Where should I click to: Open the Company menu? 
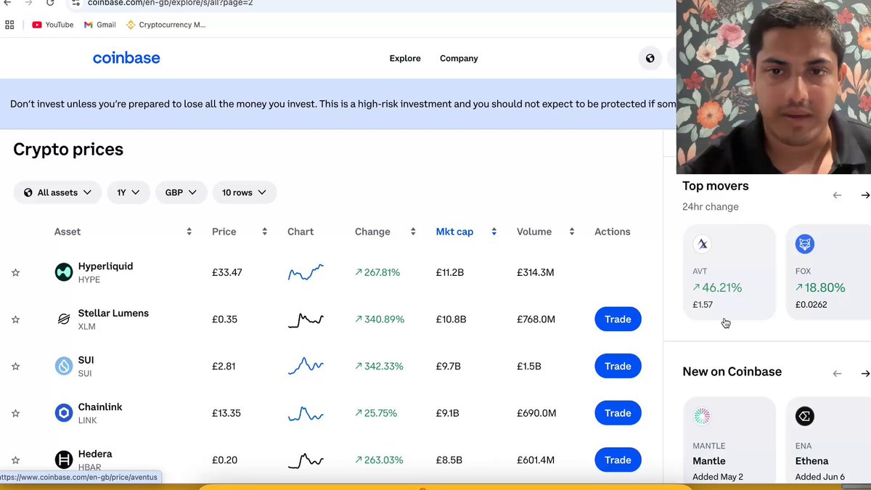tap(459, 58)
